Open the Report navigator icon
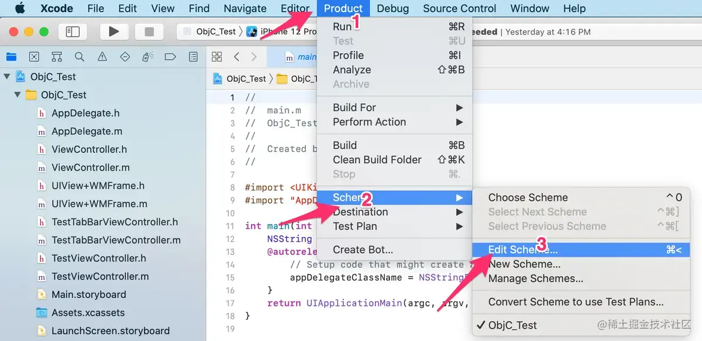This screenshot has height=341, width=702. pyautogui.click(x=193, y=57)
